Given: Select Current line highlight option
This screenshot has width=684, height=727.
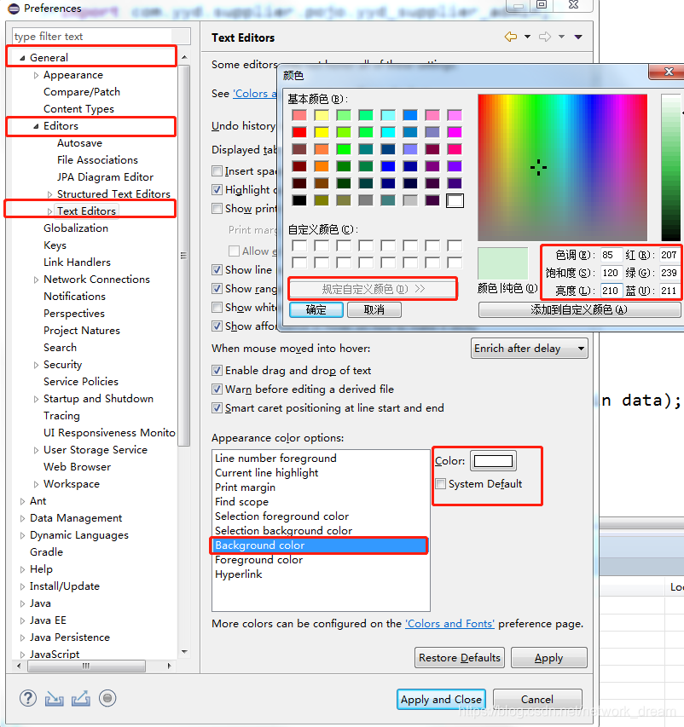Looking at the screenshot, I should coord(266,473).
